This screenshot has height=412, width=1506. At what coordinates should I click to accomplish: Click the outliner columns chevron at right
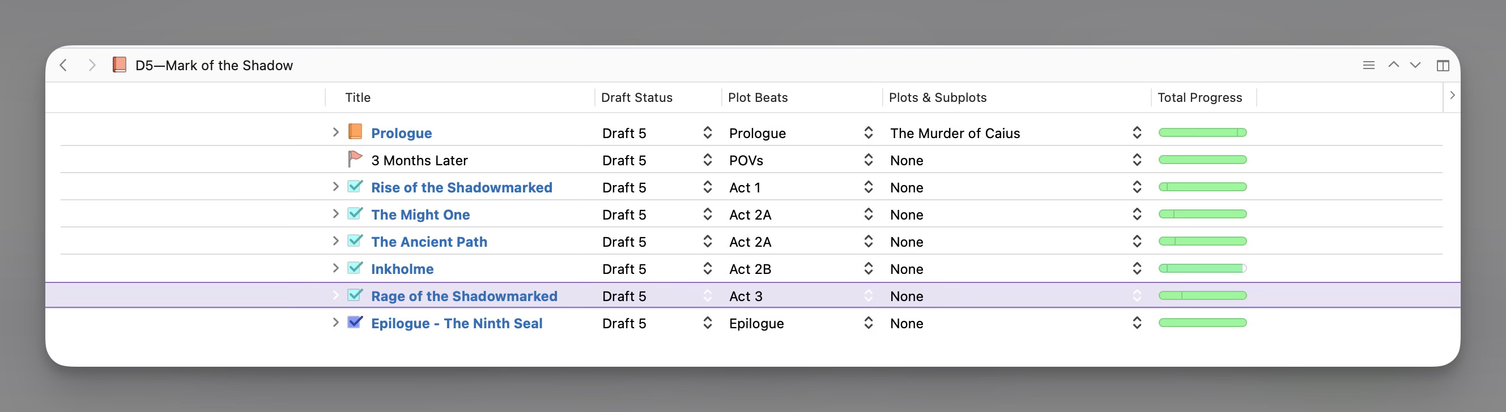tap(1452, 95)
